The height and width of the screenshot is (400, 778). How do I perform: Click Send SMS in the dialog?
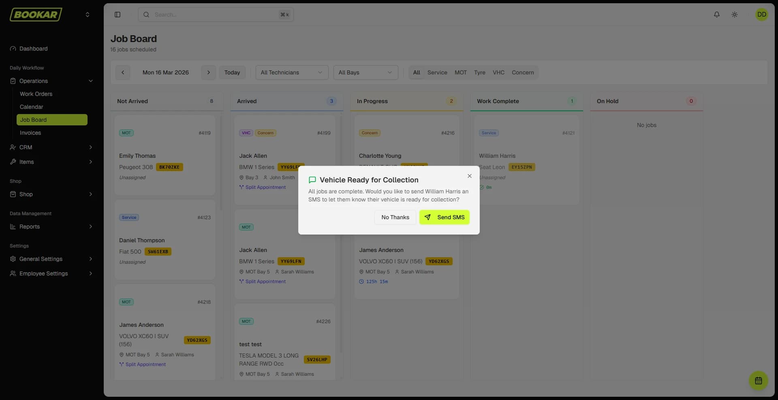[x=444, y=217]
